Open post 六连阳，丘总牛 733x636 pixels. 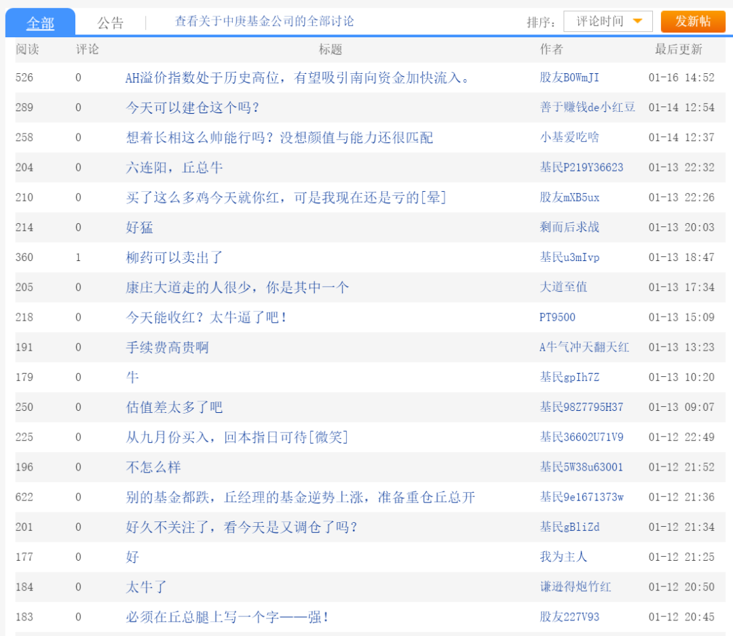[x=174, y=167]
